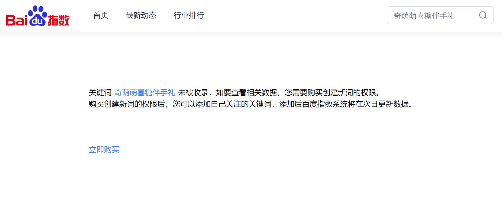502x220 pixels.
Task: Click the red 指数 logo text
Action: pyautogui.click(x=59, y=20)
